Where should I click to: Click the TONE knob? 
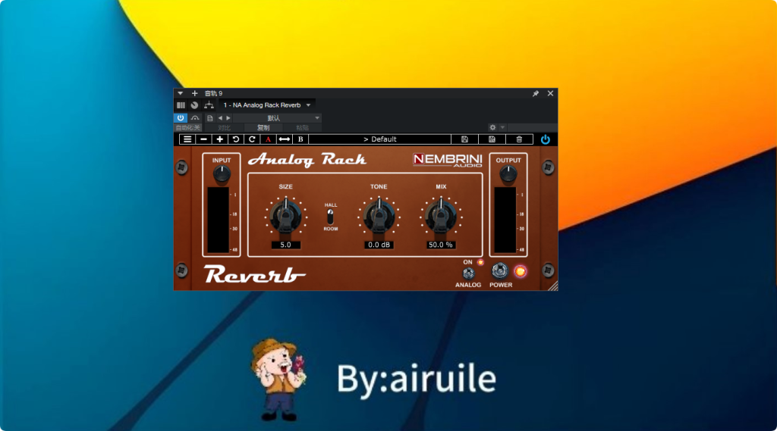379,216
